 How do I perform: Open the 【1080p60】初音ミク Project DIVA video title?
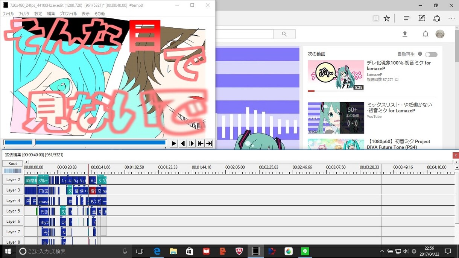(x=398, y=144)
